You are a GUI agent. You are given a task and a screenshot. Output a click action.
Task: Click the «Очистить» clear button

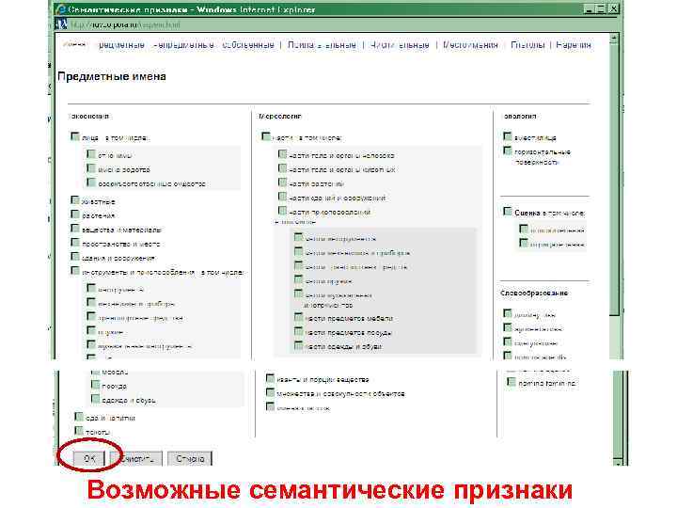tap(136, 458)
